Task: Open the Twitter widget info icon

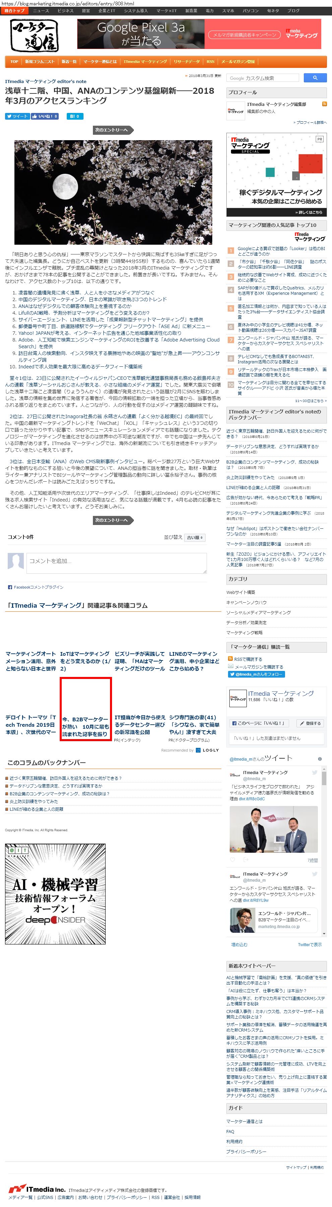Action: [x=320, y=759]
